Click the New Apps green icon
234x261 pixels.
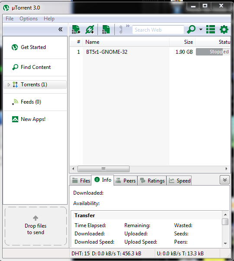tap(15, 119)
